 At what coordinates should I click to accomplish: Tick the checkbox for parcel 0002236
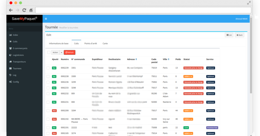48,82
